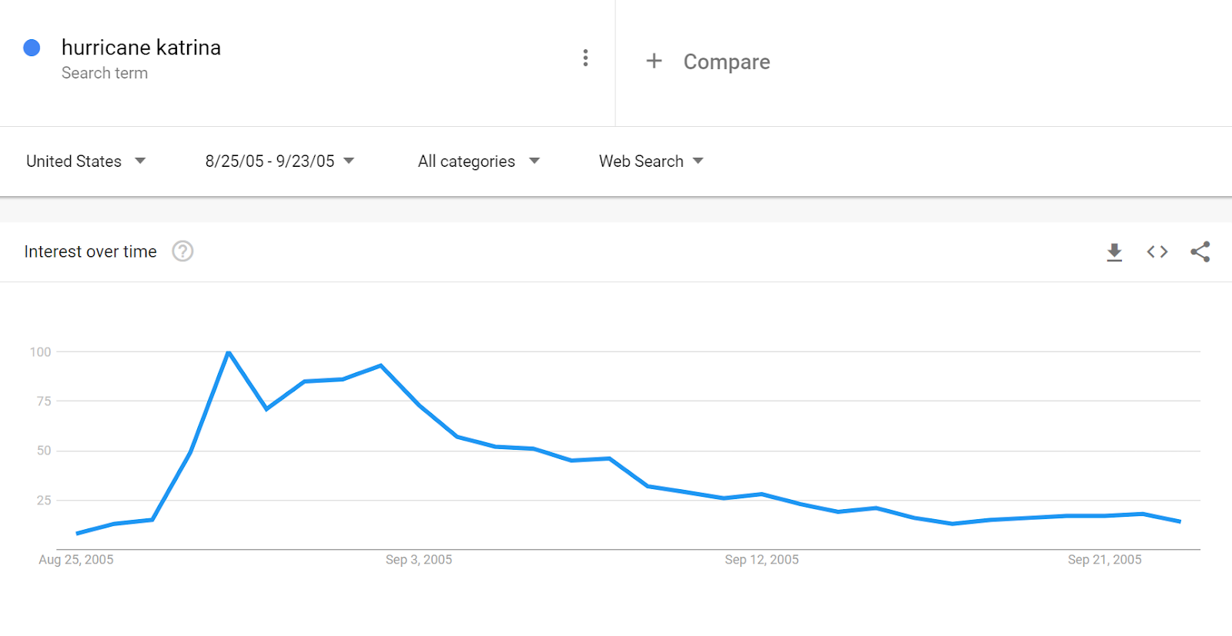Image resolution: width=1232 pixels, height=636 pixels.
Task: Share the Interest over time chart
Action: [1200, 251]
